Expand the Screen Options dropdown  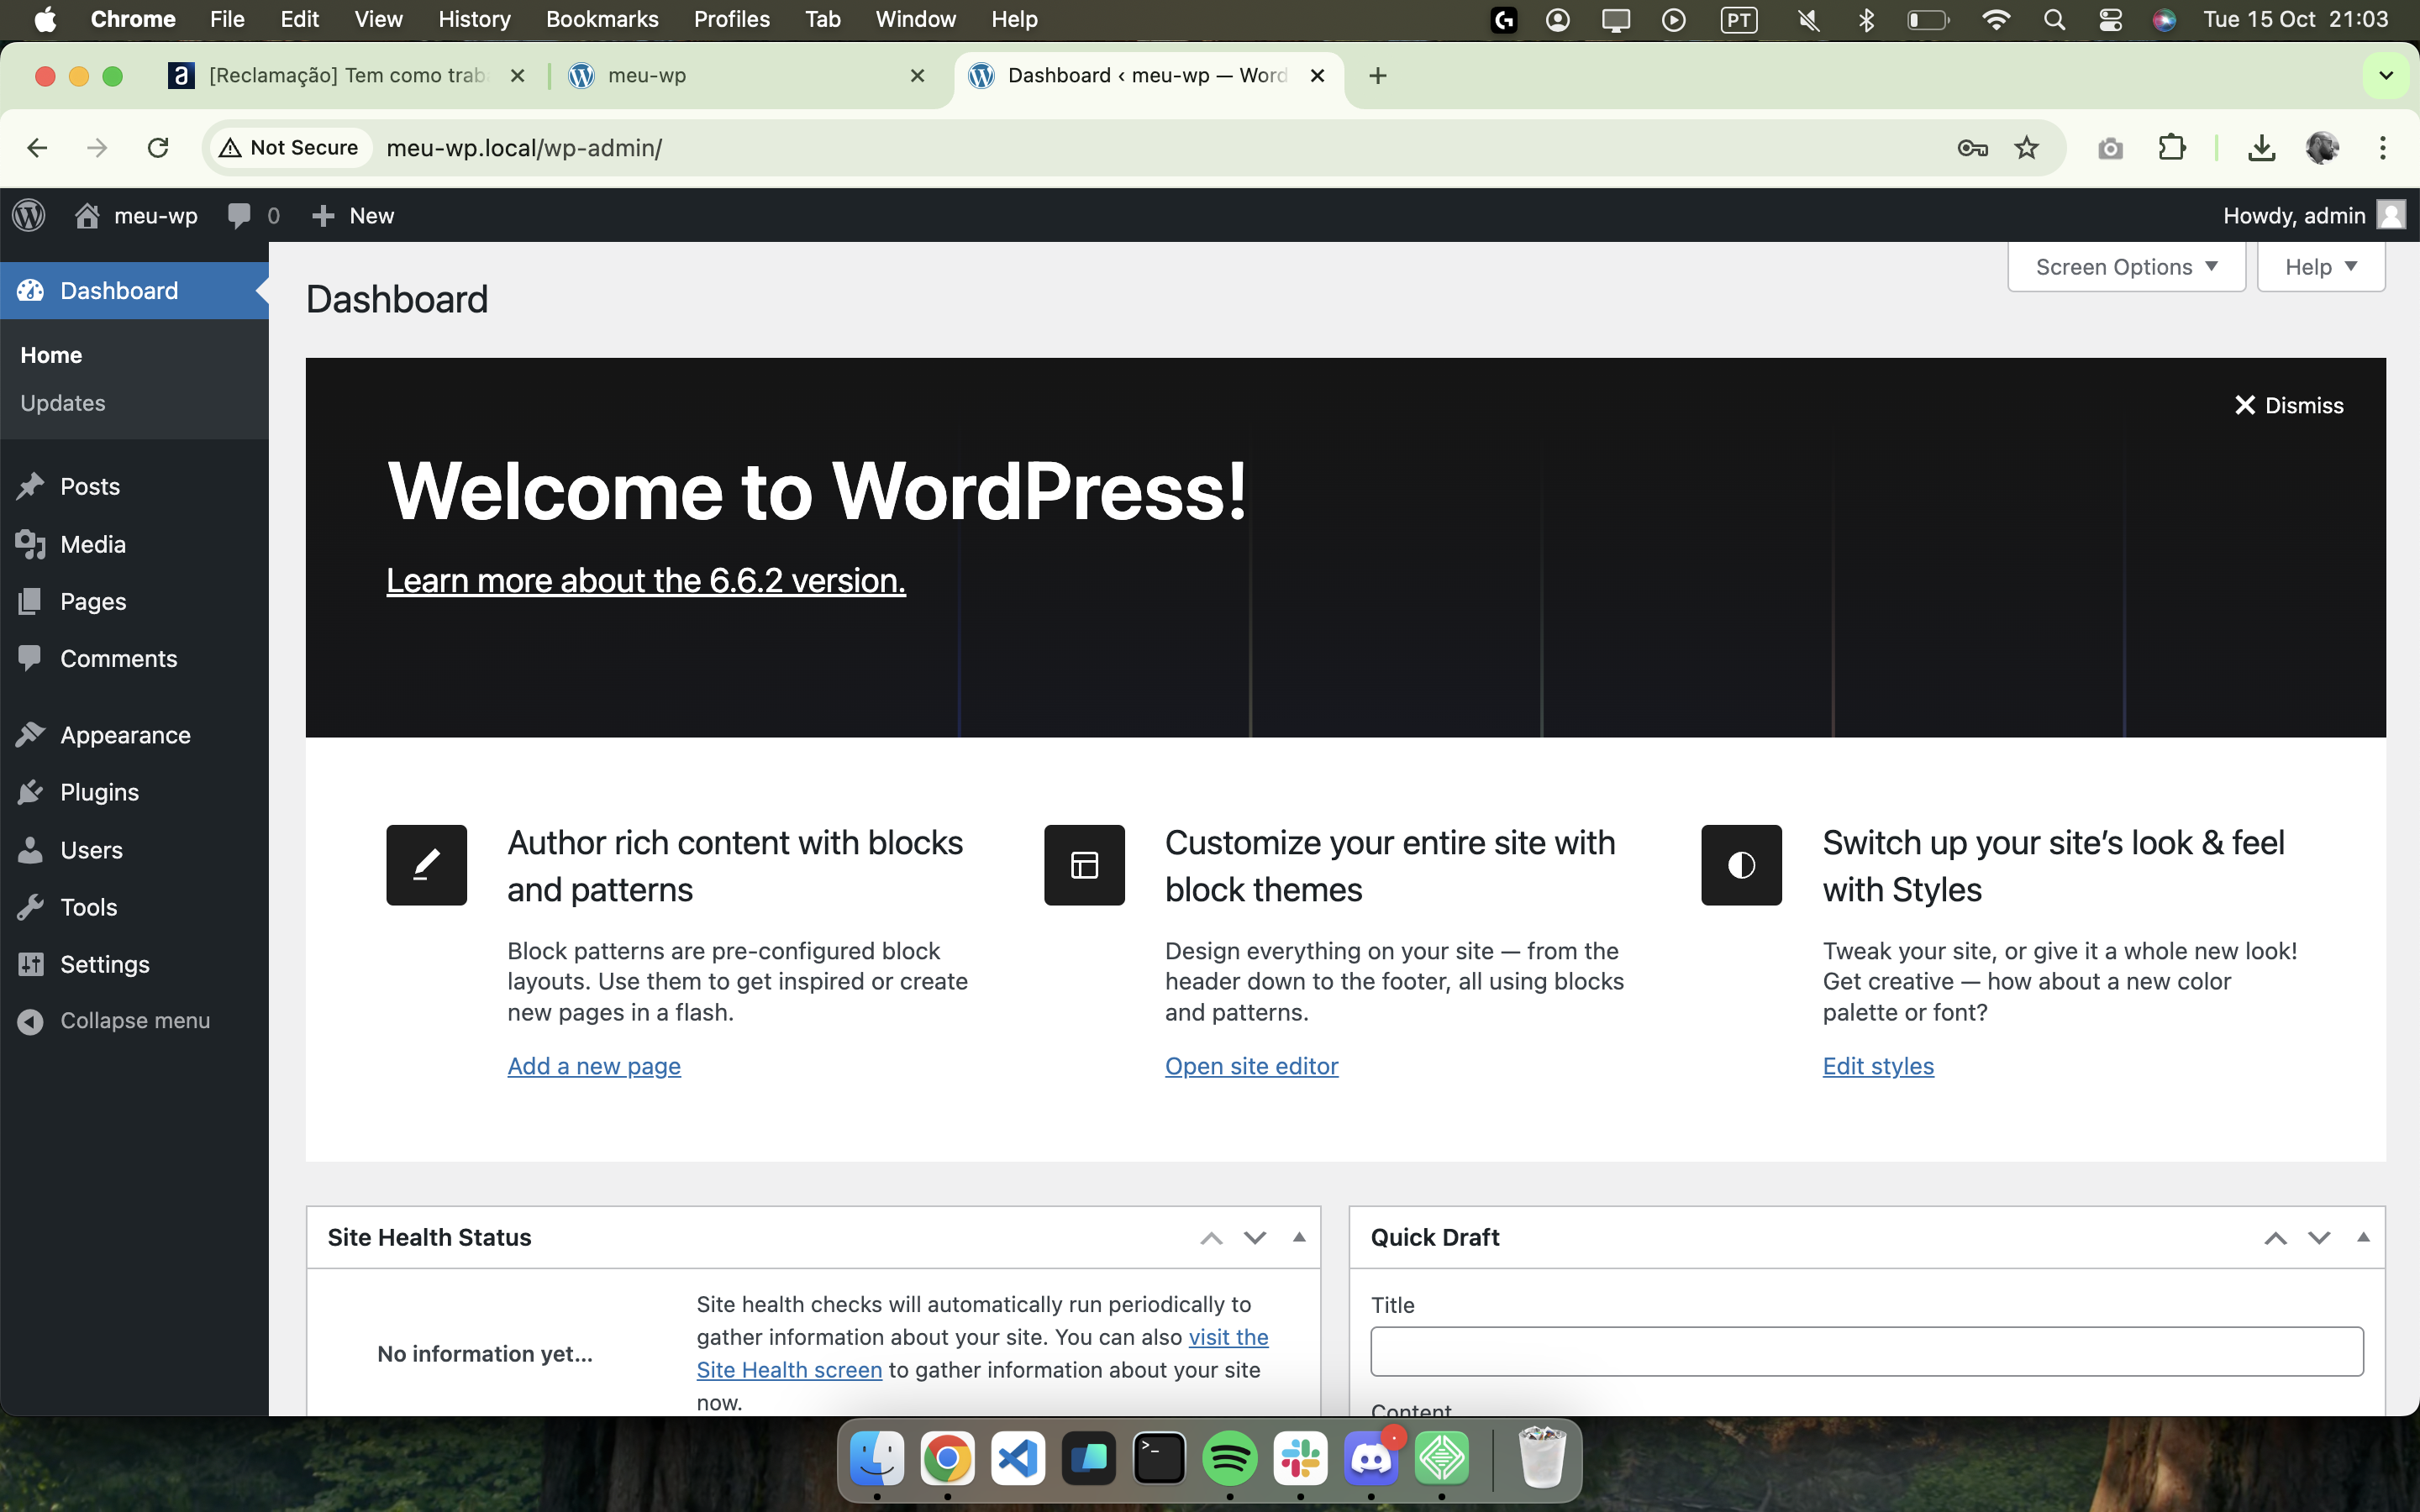point(2126,267)
